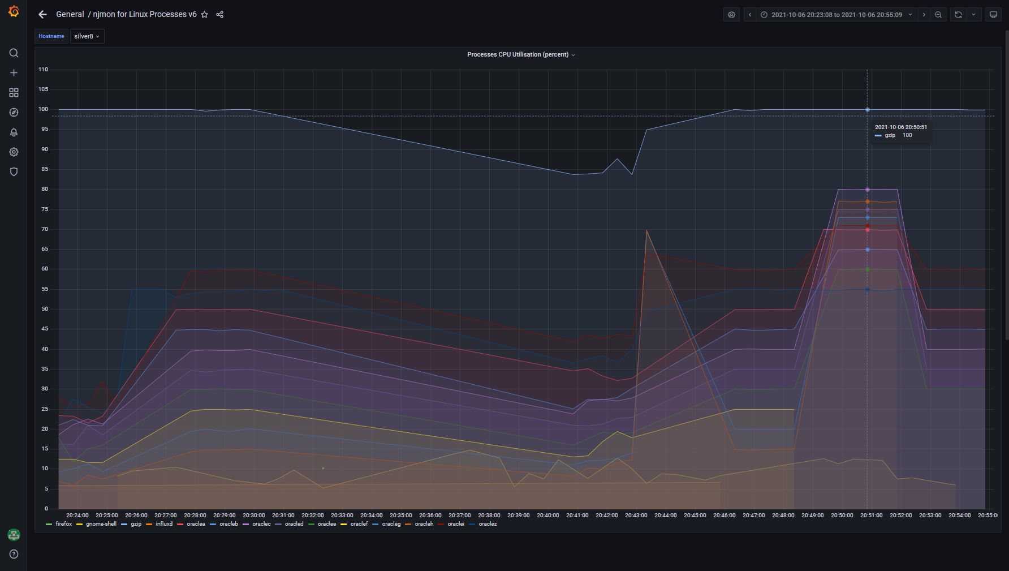Toggle the oracled series in legend
Viewport: 1009px width, 571px height.
tap(294, 524)
